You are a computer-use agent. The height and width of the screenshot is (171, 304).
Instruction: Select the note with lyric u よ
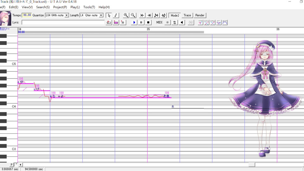click(111, 96)
